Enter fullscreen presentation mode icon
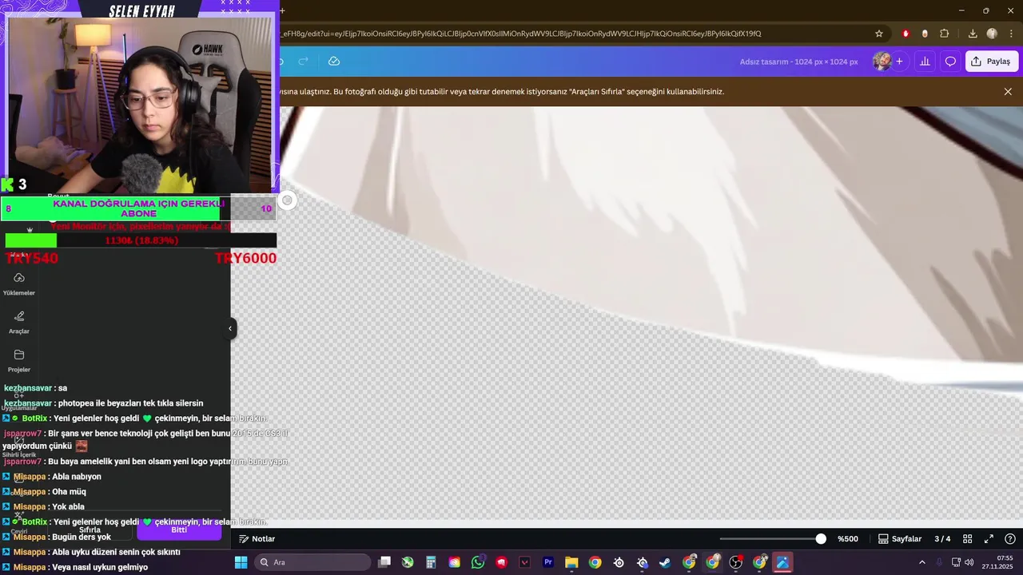This screenshot has height=575, width=1023. click(x=989, y=539)
